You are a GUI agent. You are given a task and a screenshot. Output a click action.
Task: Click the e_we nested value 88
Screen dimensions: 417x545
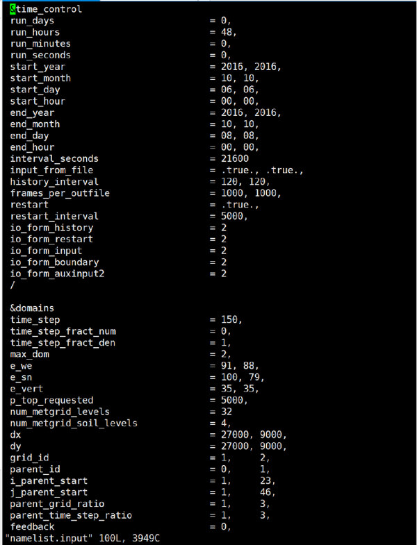point(252,365)
